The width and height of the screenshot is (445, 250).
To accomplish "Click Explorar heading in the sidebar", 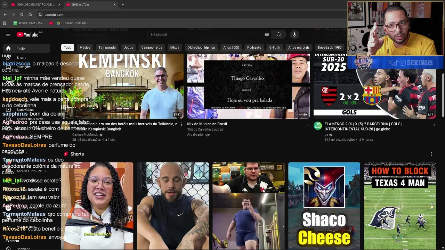I will click(x=12, y=241).
